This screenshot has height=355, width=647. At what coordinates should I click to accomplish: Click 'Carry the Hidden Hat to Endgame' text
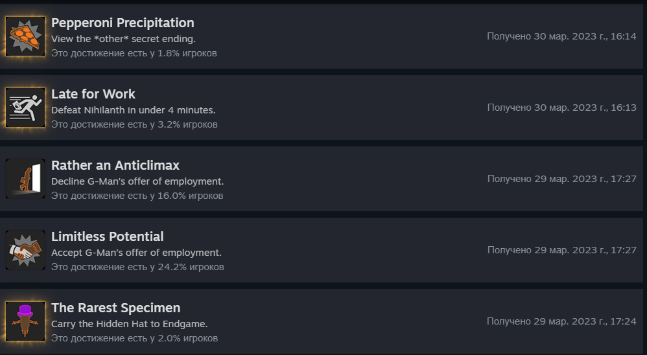130,324
